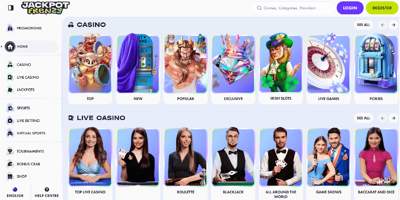Image resolution: width=400 pixels, height=200 pixels.
Task: Click the Home house icon
Action: pos(10,47)
